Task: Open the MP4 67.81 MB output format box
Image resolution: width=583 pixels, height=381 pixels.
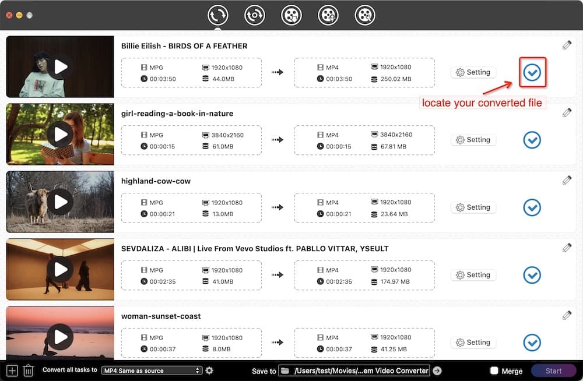Action: click(364, 140)
